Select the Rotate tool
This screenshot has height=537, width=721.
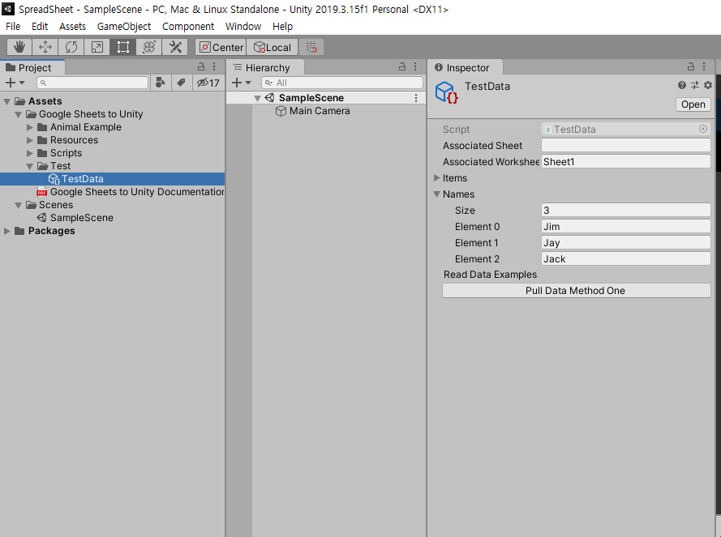(71, 47)
